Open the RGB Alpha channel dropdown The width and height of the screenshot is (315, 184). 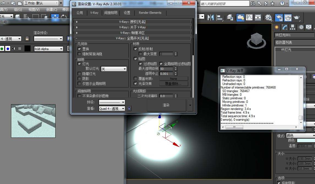48,49
